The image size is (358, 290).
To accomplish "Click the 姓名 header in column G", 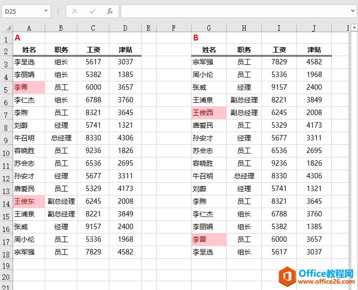I will (x=209, y=50).
